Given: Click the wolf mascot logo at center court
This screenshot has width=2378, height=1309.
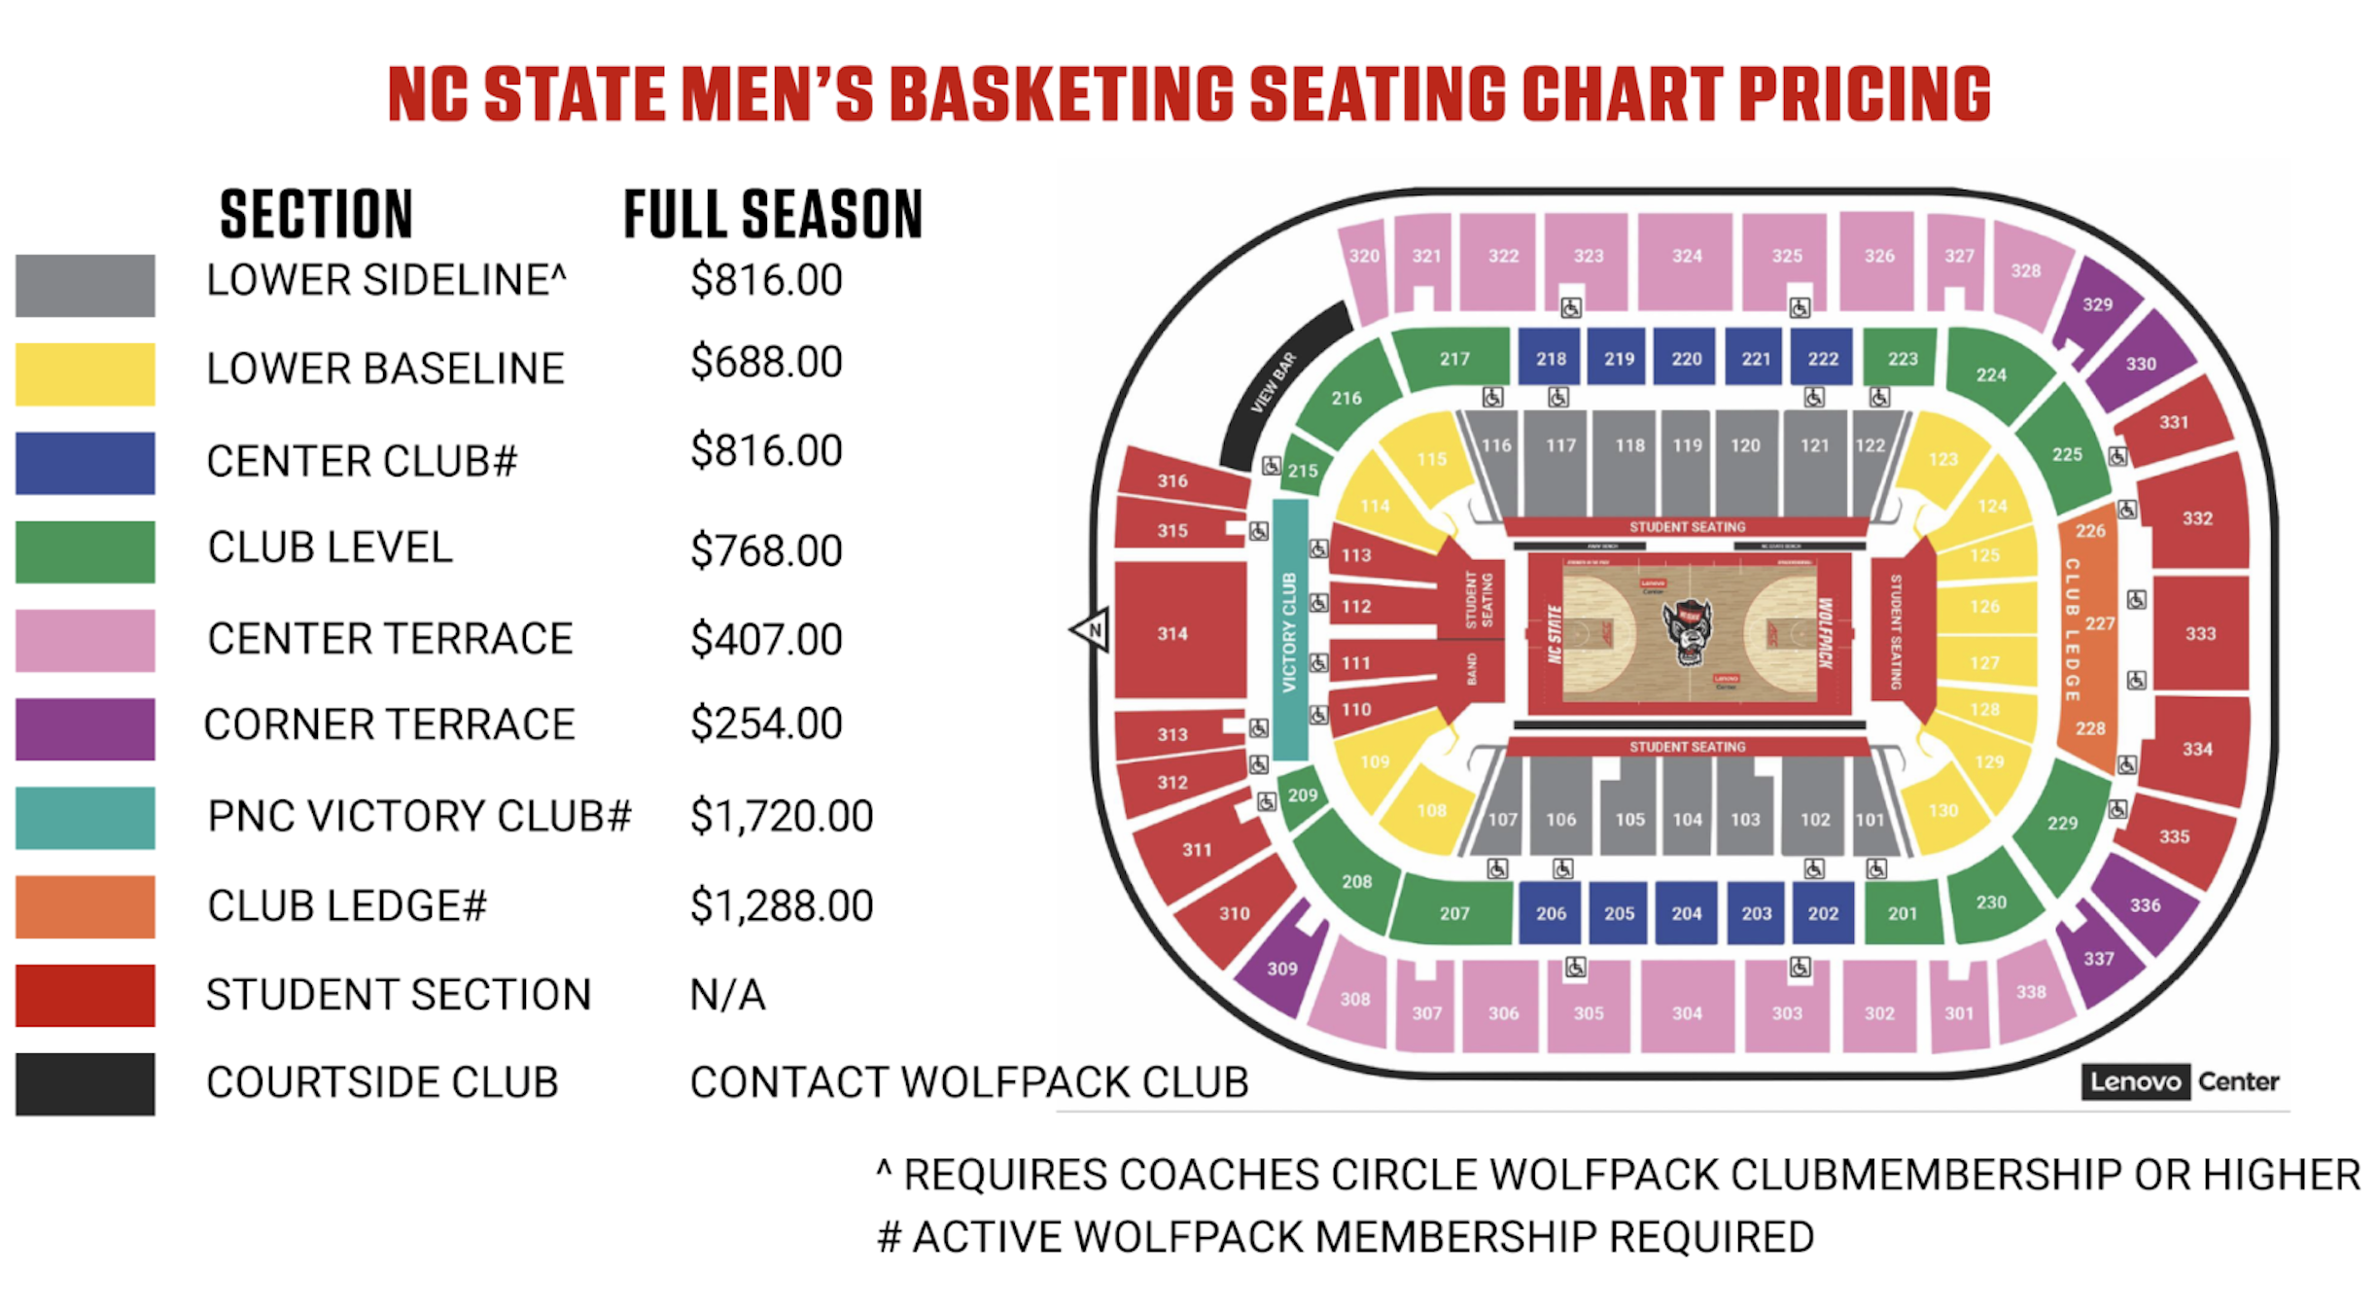Looking at the screenshot, I should tap(1688, 631).
